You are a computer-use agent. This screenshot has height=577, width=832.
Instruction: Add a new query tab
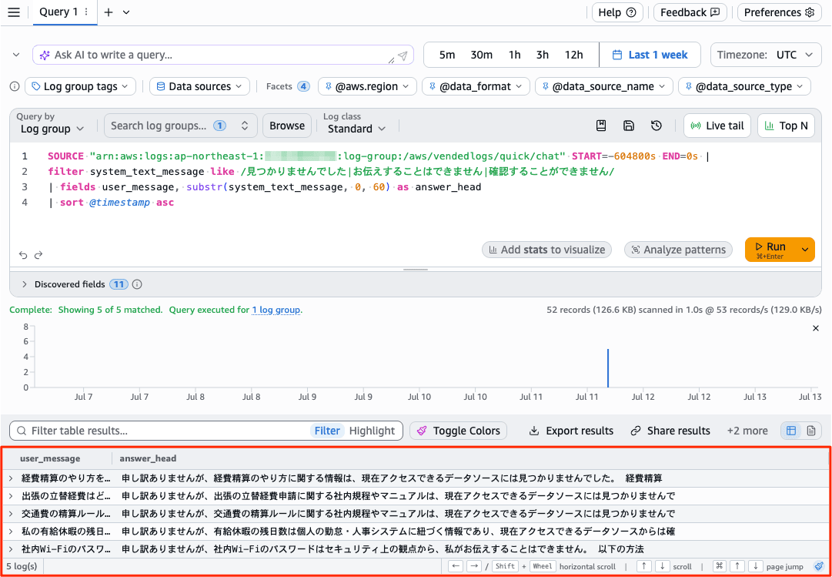(109, 12)
